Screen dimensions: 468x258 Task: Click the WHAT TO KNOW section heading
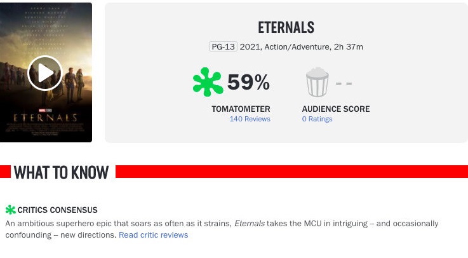coord(61,172)
